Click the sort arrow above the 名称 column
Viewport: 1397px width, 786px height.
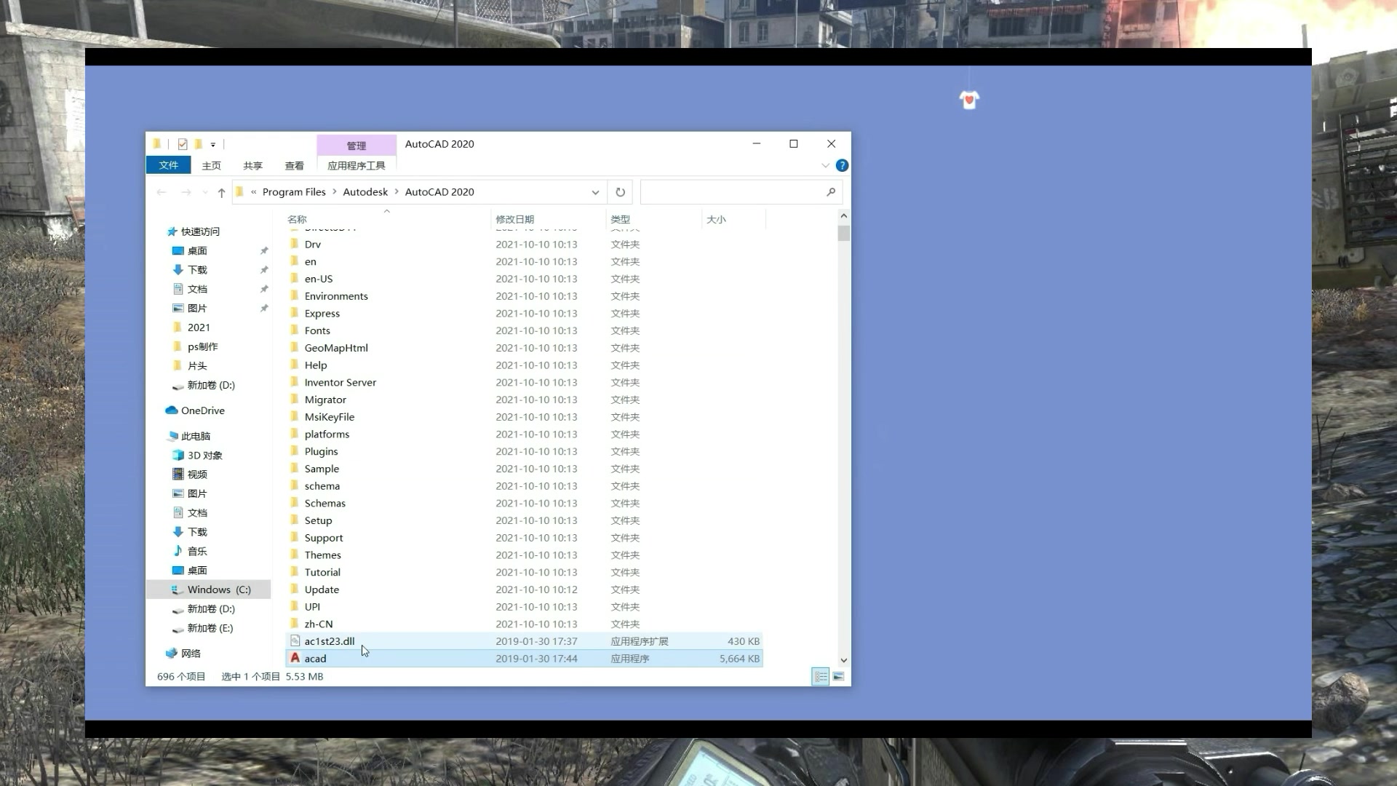[x=387, y=211]
